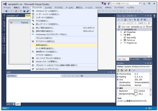Switch to the チーム エクスプローラー tab
158x111 pixels.
coord(135,59)
